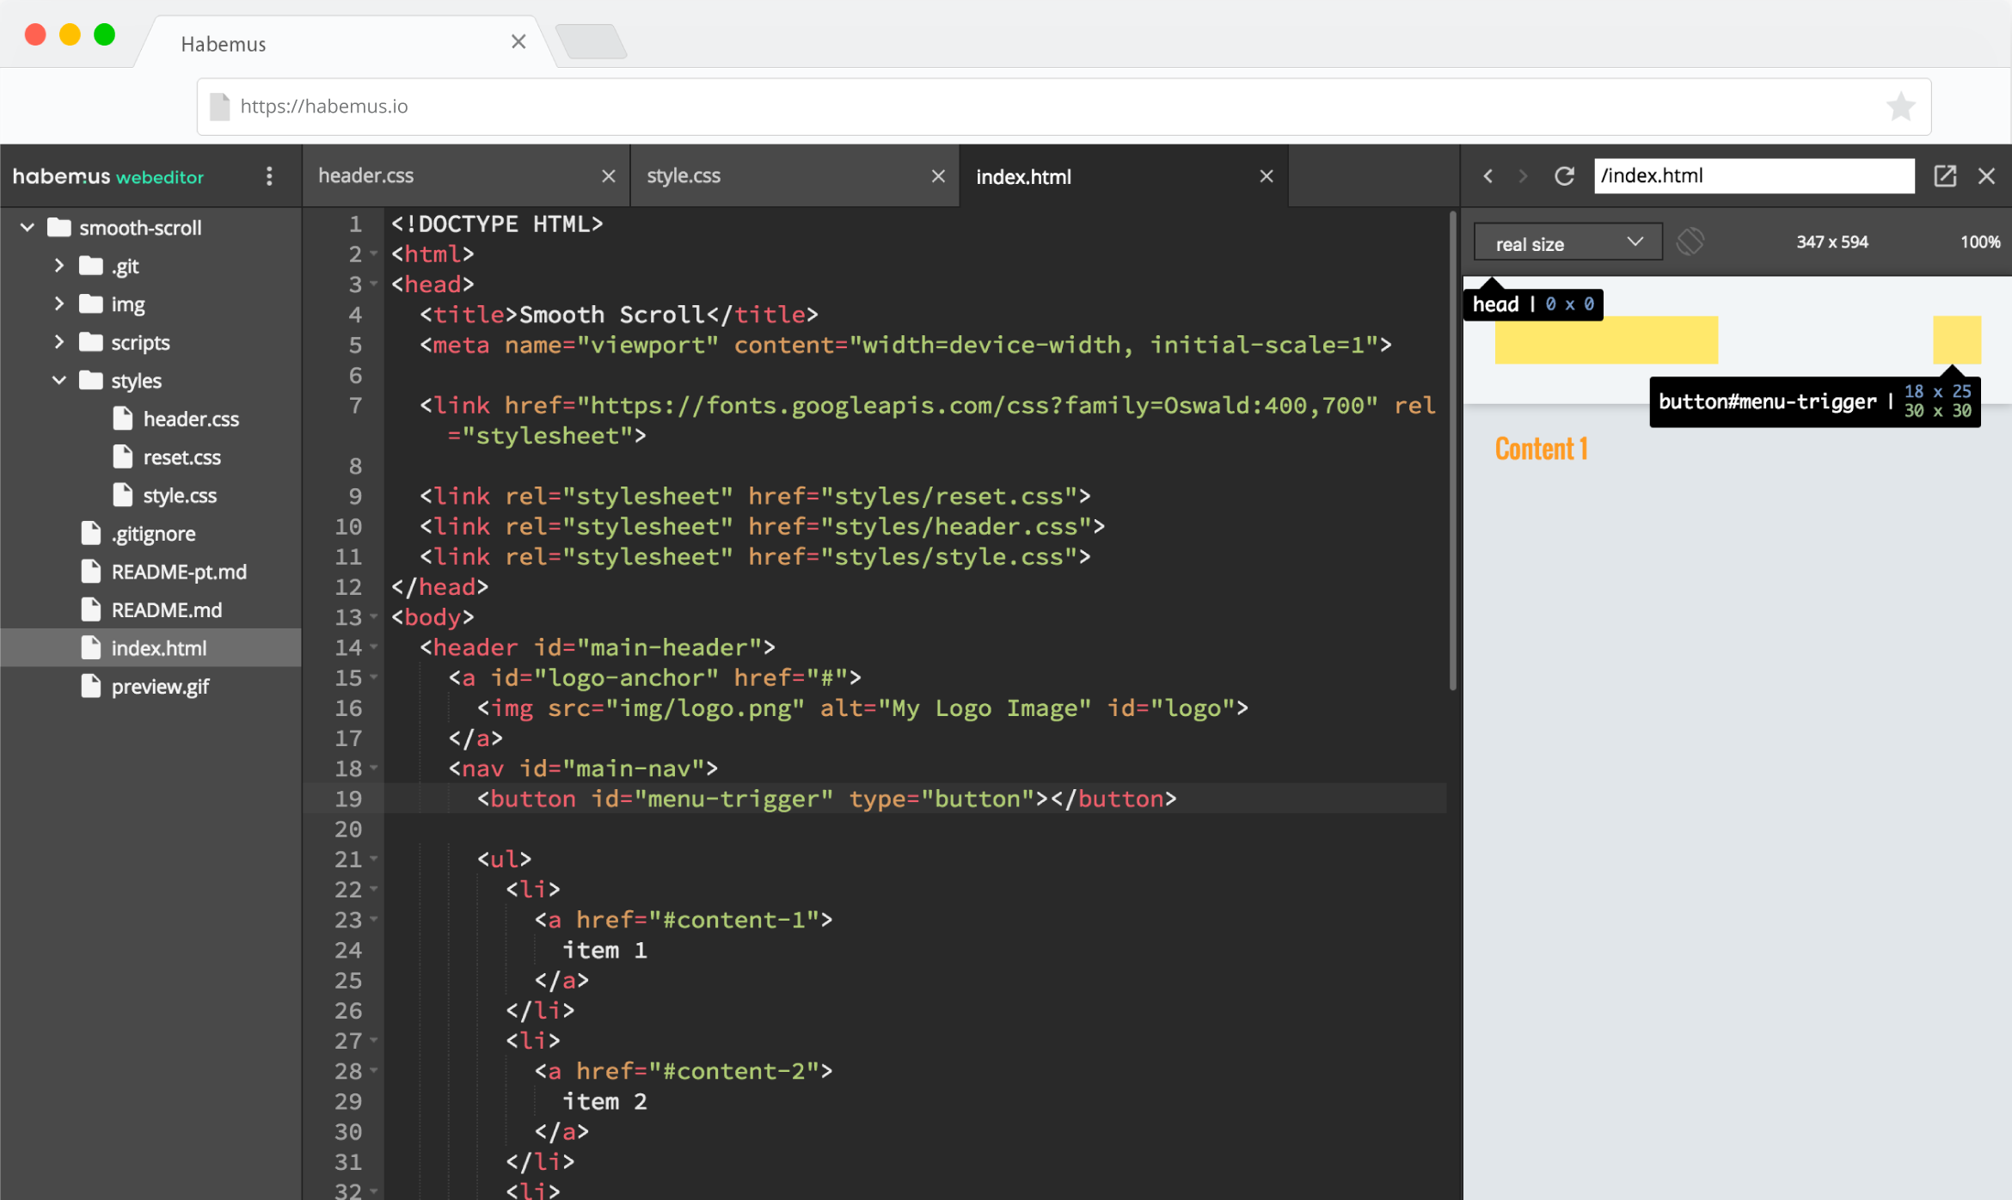Close the header.css tab
The width and height of the screenshot is (2012, 1200).
point(609,176)
